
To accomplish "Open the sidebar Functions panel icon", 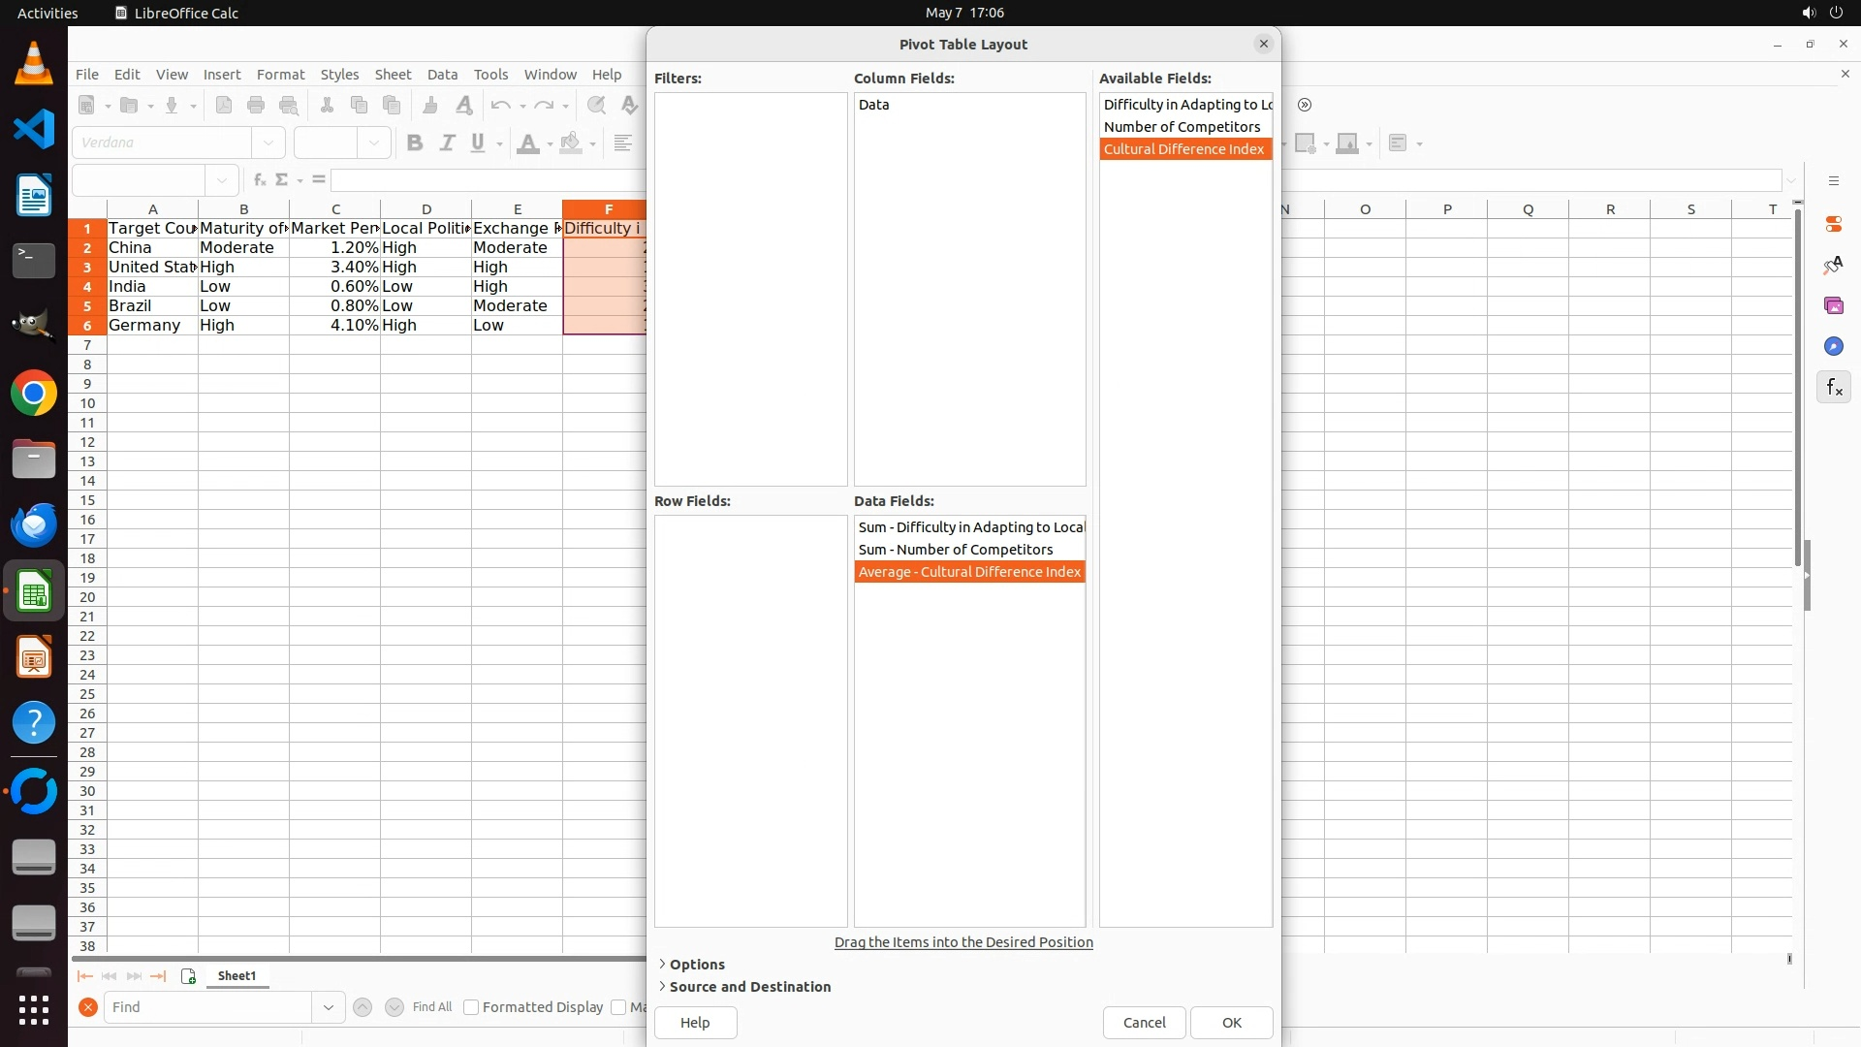I will [x=1834, y=388].
